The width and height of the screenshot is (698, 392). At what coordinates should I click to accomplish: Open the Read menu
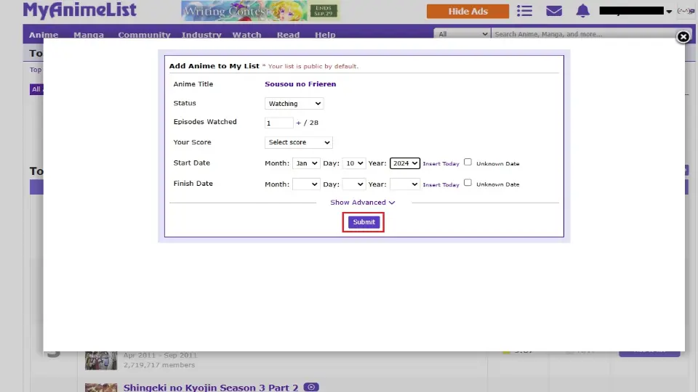pos(288,35)
